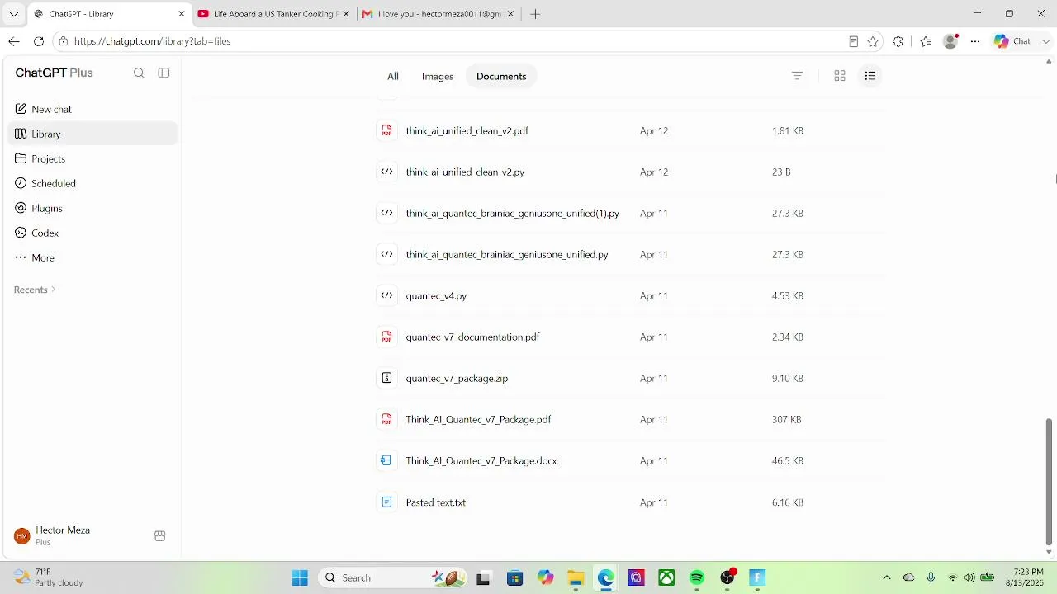This screenshot has height=594, width=1057.
Task: Switch to grid view
Action: (x=840, y=76)
